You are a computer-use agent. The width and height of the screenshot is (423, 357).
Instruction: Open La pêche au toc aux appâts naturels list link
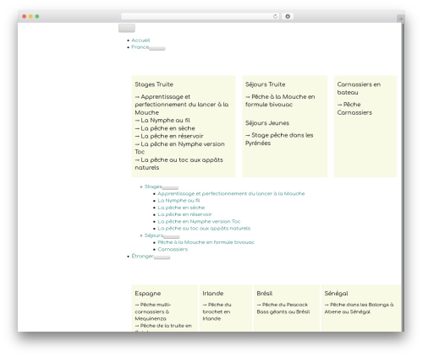click(204, 228)
